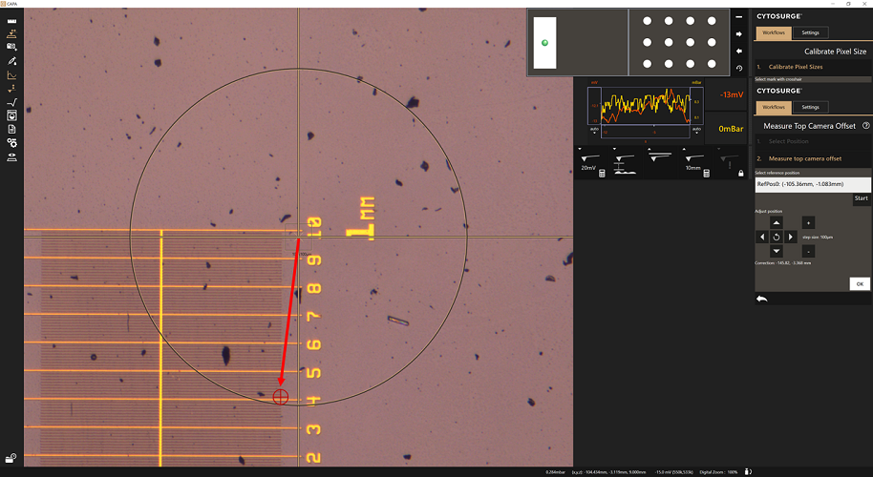The height and width of the screenshot is (477, 873).
Task: Click the lock icon at the sidebar bottom
Action: pos(11,458)
